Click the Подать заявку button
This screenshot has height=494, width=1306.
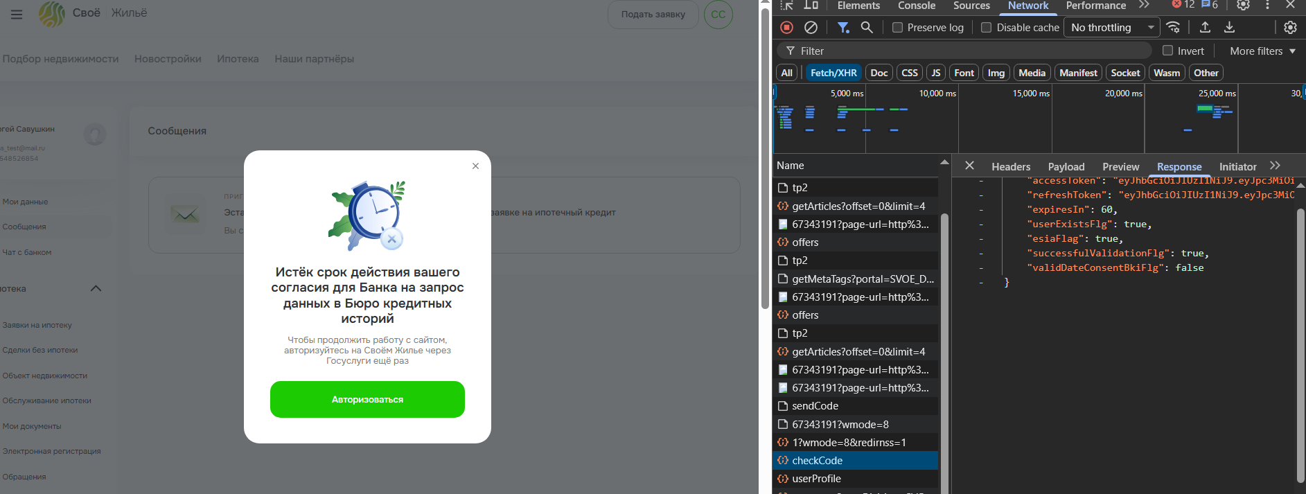click(653, 15)
